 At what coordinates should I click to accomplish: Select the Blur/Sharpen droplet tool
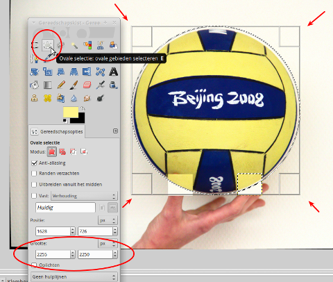click(74, 98)
